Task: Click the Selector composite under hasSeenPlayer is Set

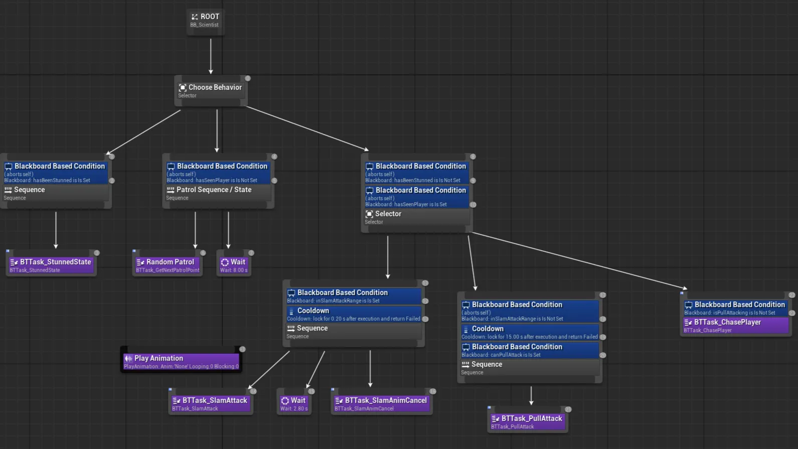Action: pos(416,217)
